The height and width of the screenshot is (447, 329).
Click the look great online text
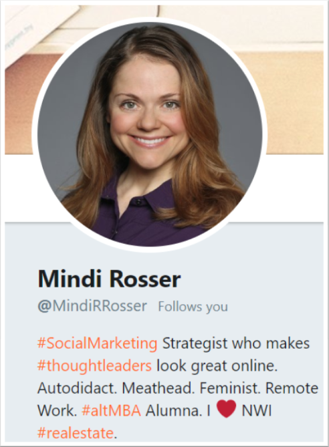coord(217,365)
